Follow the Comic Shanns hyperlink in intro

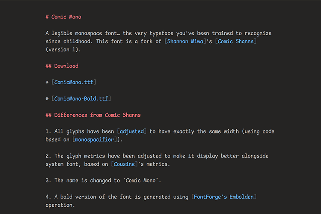pyautogui.click(x=237, y=42)
